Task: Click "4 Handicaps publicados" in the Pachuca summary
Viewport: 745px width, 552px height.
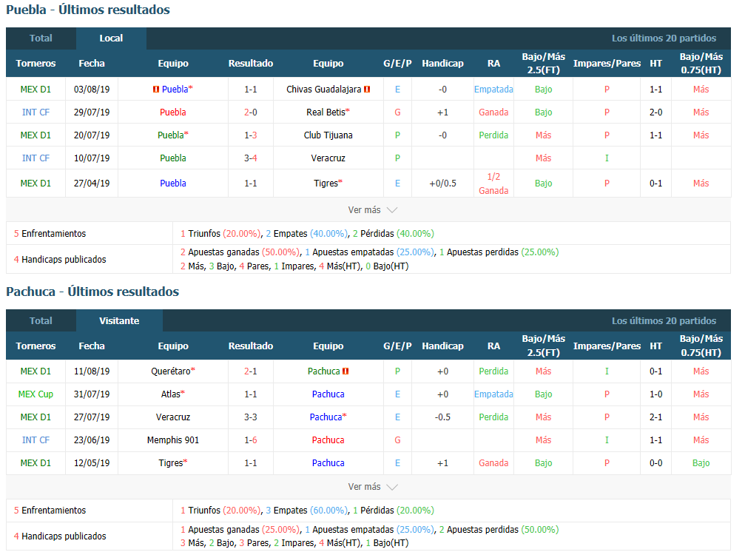Action: [x=60, y=536]
